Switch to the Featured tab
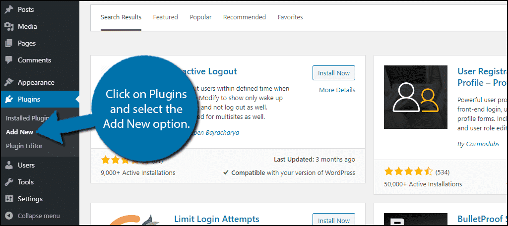 (x=166, y=17)
